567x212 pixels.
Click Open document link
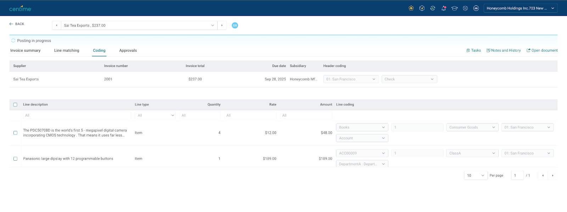pyautogui.click(x=542, y=51)
